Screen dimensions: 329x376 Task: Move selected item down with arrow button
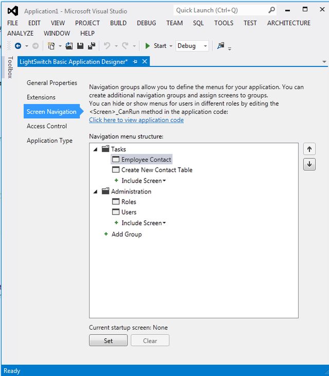[309, 164]
